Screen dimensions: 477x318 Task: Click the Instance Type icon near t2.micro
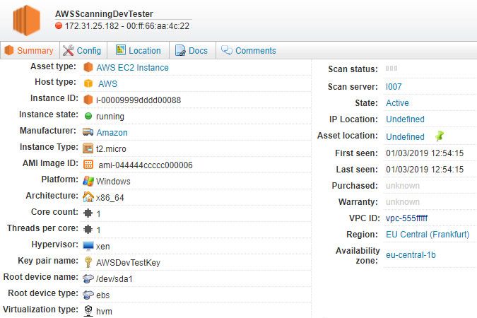(88, 148)
